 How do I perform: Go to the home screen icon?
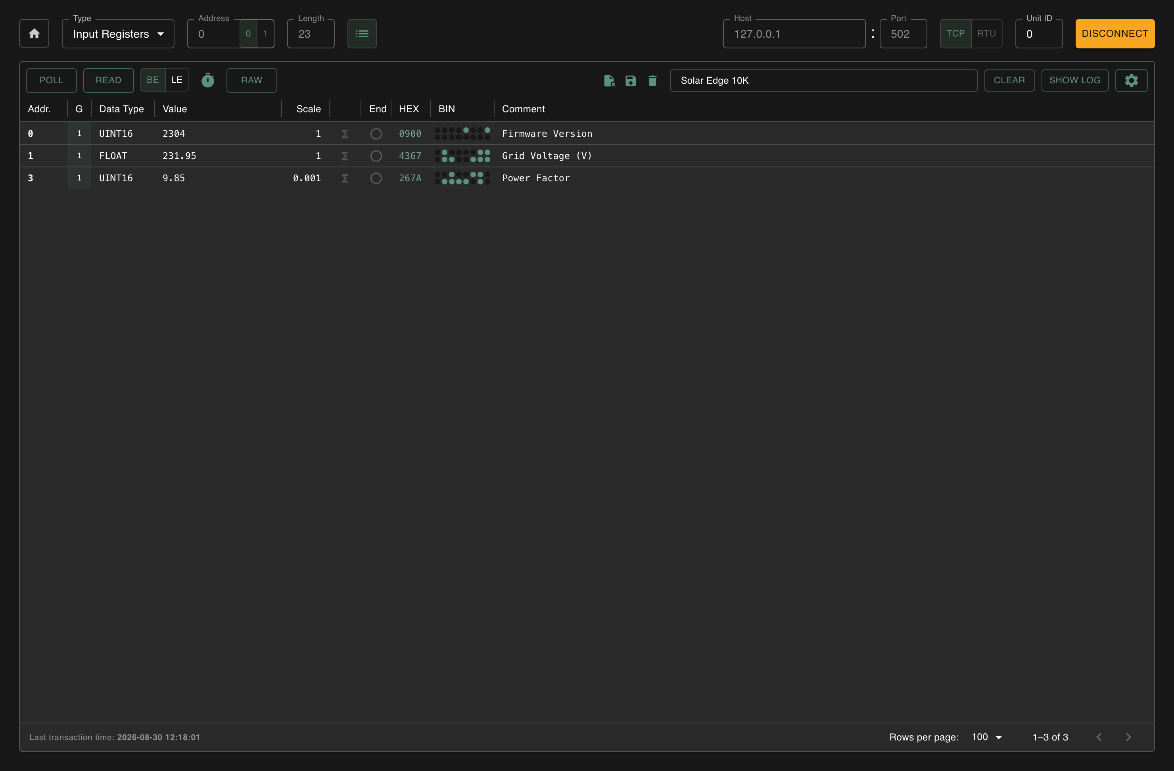pos(34,34)
